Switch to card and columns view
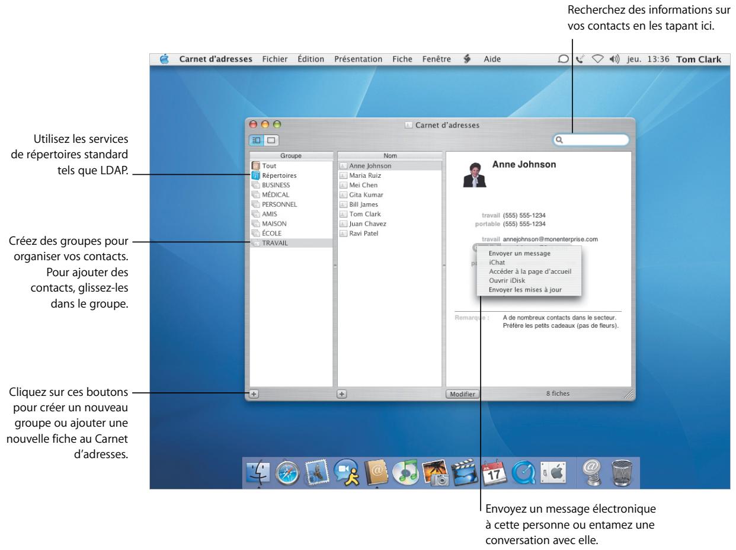The height and width of the screenshot is (550, 736). point(257,140)
